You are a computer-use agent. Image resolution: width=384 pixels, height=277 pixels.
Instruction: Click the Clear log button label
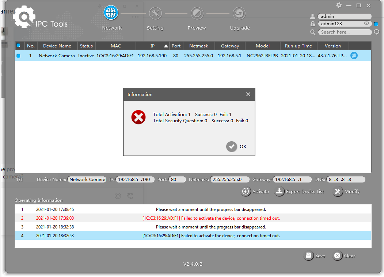click(x=349, y=256)
